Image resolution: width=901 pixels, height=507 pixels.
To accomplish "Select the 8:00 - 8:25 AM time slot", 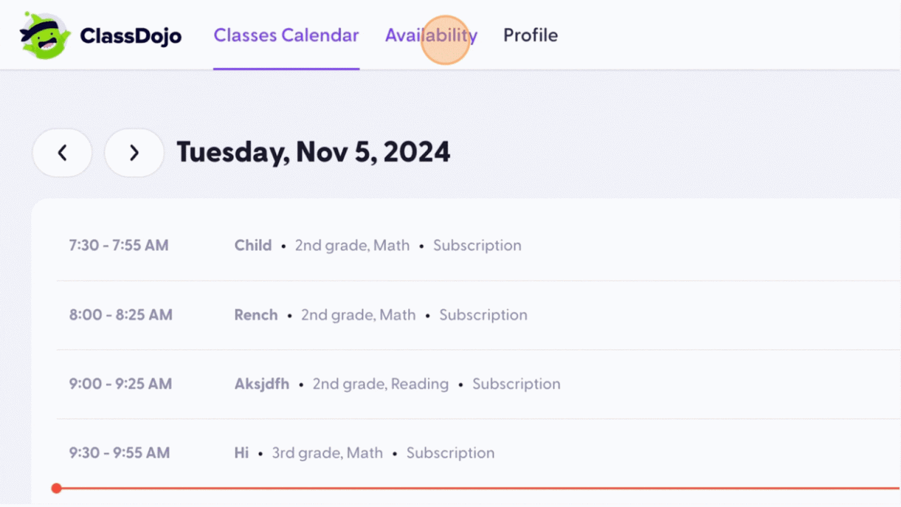I will [121, 315].
